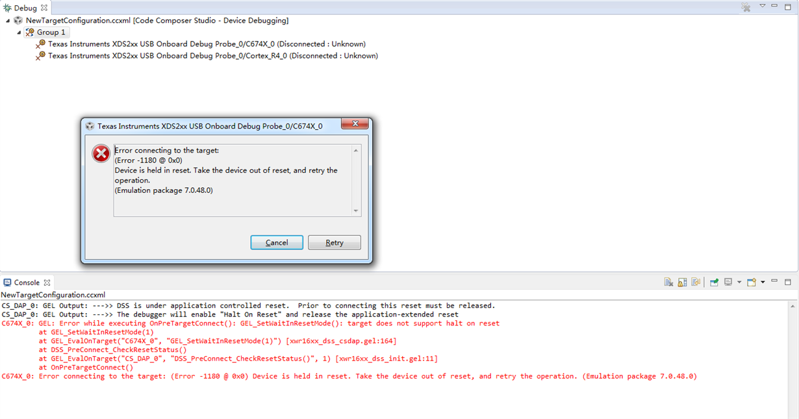Maximize the Debug view panel
799x419 pixels.
pos(788,6)
